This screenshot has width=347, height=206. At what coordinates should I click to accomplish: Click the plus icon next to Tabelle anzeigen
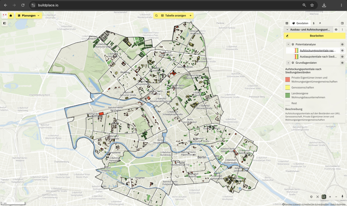pyautogui.click(x=191, y=16)
